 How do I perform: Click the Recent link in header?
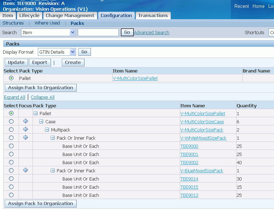[242, 6]
